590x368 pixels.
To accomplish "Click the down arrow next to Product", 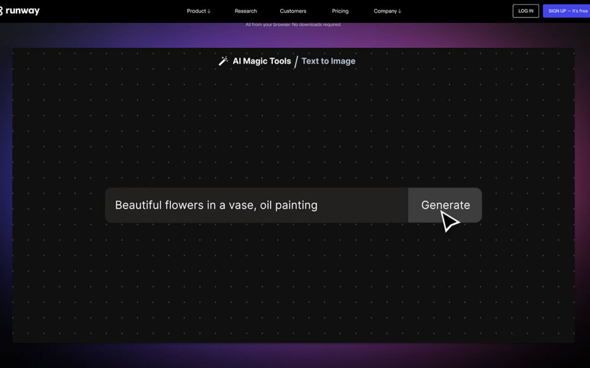I will (209, 11).
